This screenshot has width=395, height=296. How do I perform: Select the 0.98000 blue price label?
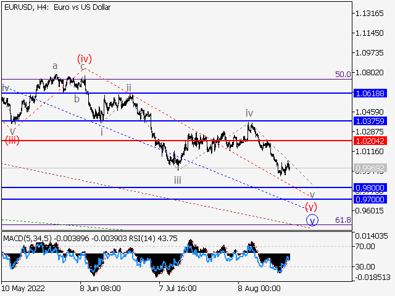tap(370, 187)
